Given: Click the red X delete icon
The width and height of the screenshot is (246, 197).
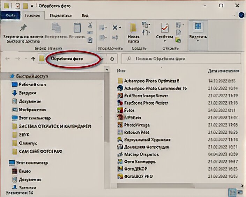Looking at the screenshot, I should pos(115,28).
